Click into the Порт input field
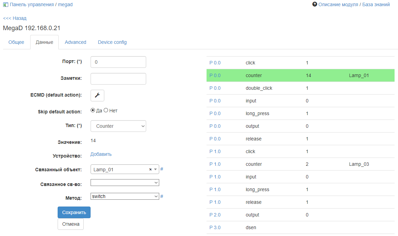This screenshot has height=236, width=398. click(118, 62)
